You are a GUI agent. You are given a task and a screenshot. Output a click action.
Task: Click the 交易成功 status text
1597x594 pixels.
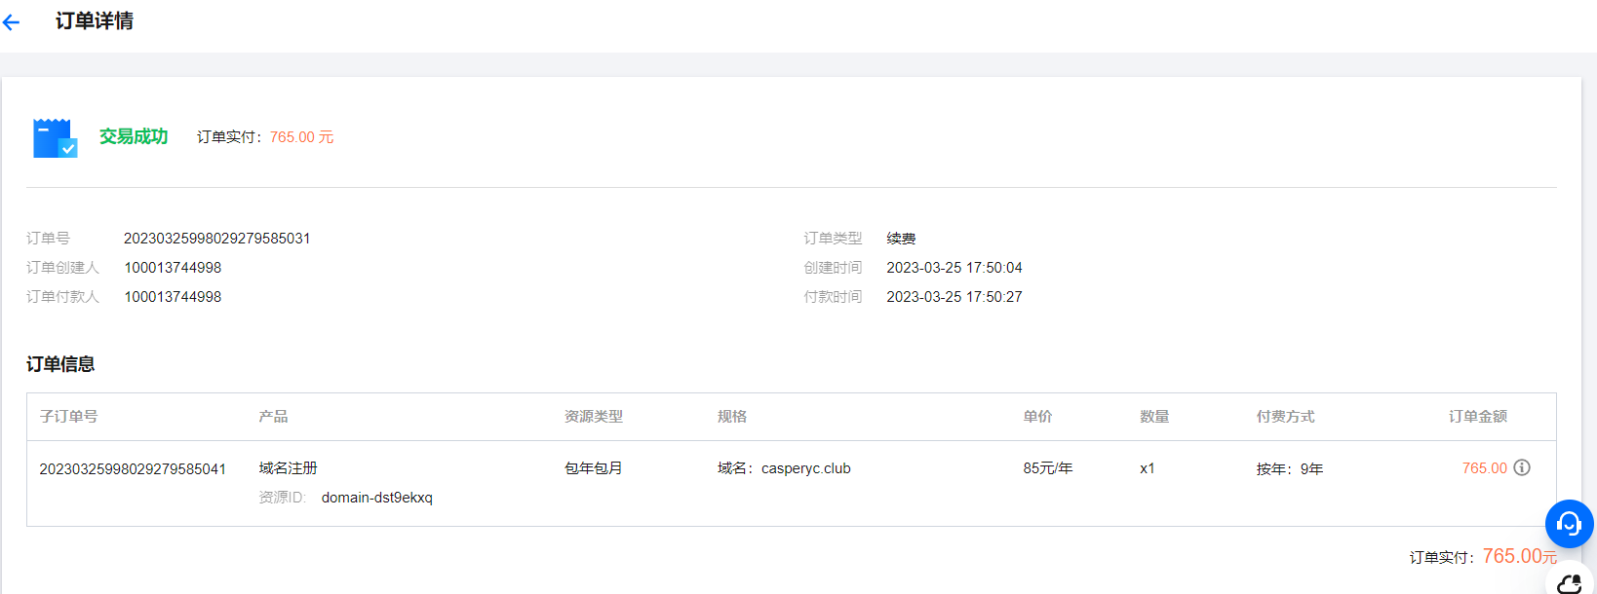[x=134, y=137]
